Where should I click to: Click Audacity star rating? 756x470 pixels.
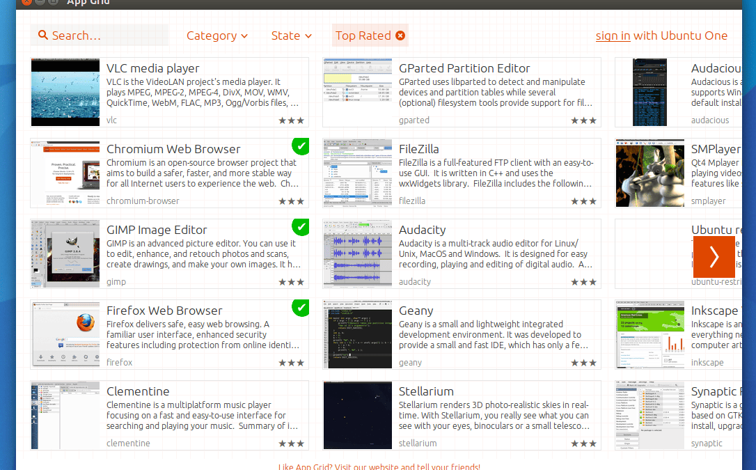click(583, 282)
